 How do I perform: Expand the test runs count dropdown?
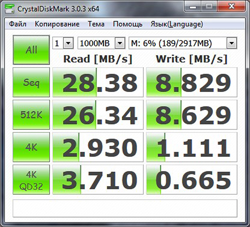[x=68, y=43]
